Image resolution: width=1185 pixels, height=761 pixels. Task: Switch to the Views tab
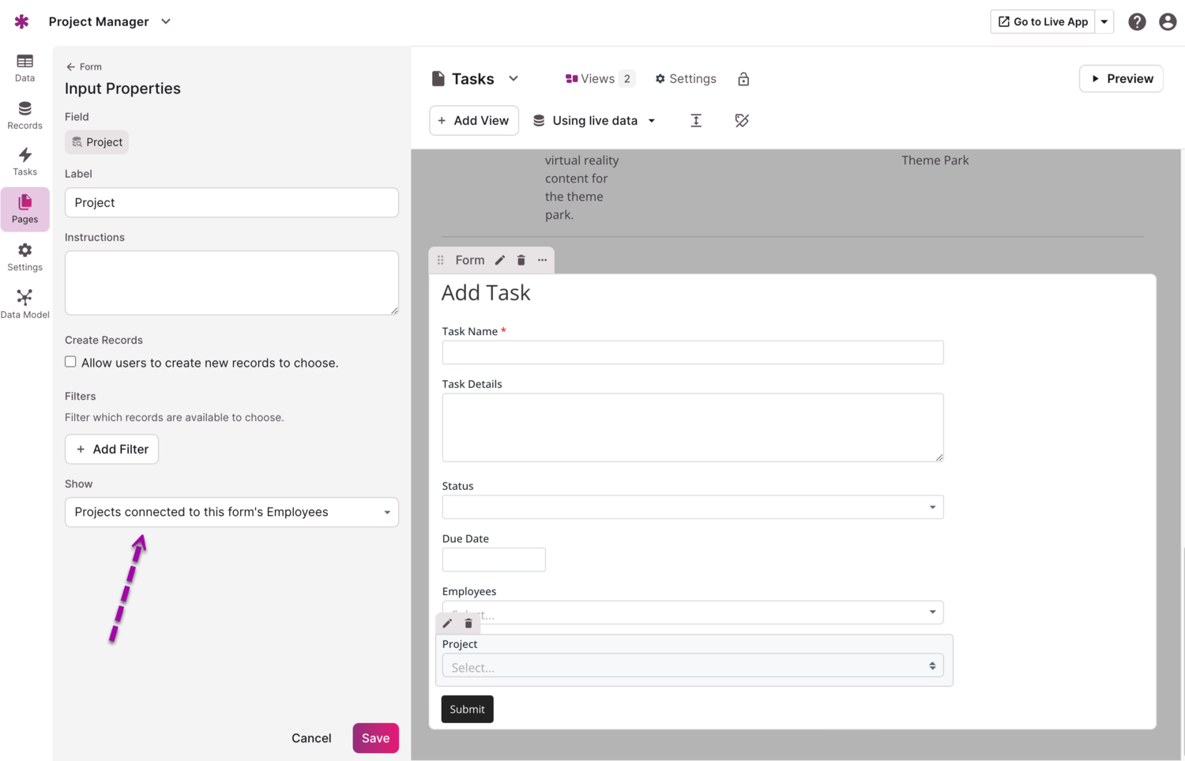point(599,78)
